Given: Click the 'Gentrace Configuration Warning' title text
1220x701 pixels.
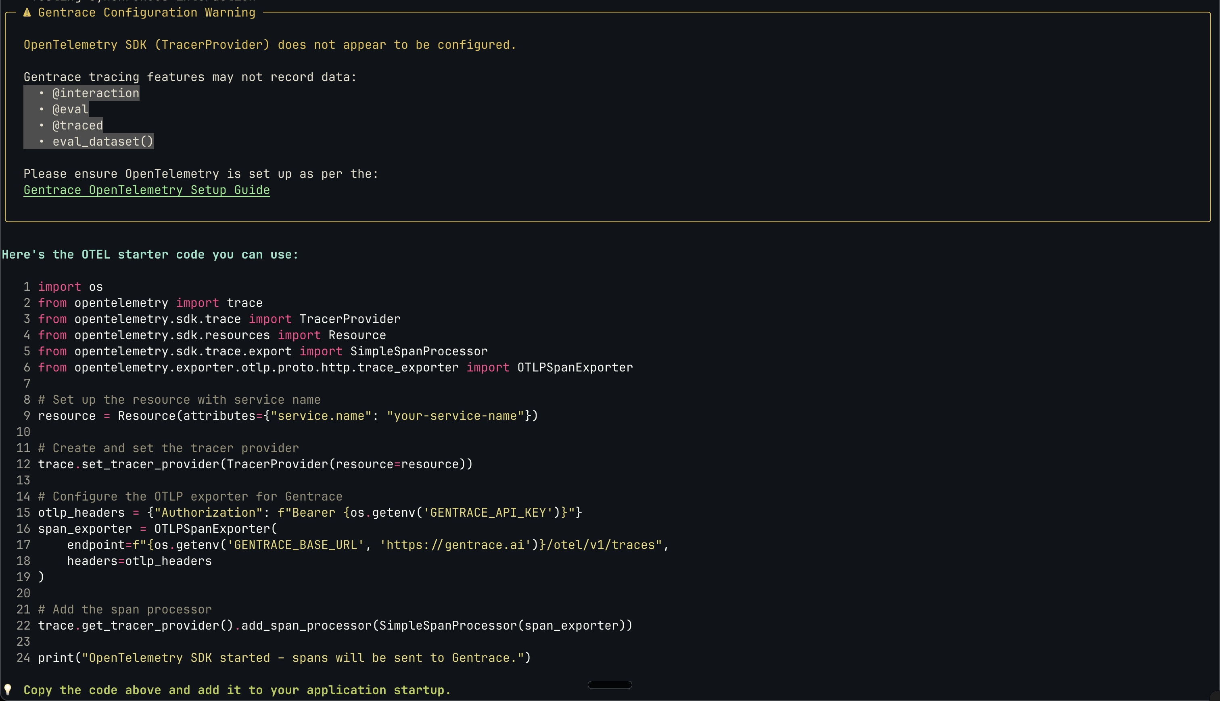Looking at the screenshot, I should point(147,13).
